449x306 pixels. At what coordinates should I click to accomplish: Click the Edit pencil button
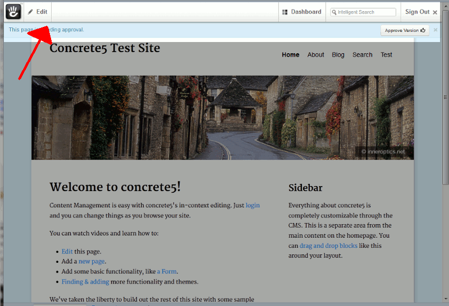(x=38, y=12)
